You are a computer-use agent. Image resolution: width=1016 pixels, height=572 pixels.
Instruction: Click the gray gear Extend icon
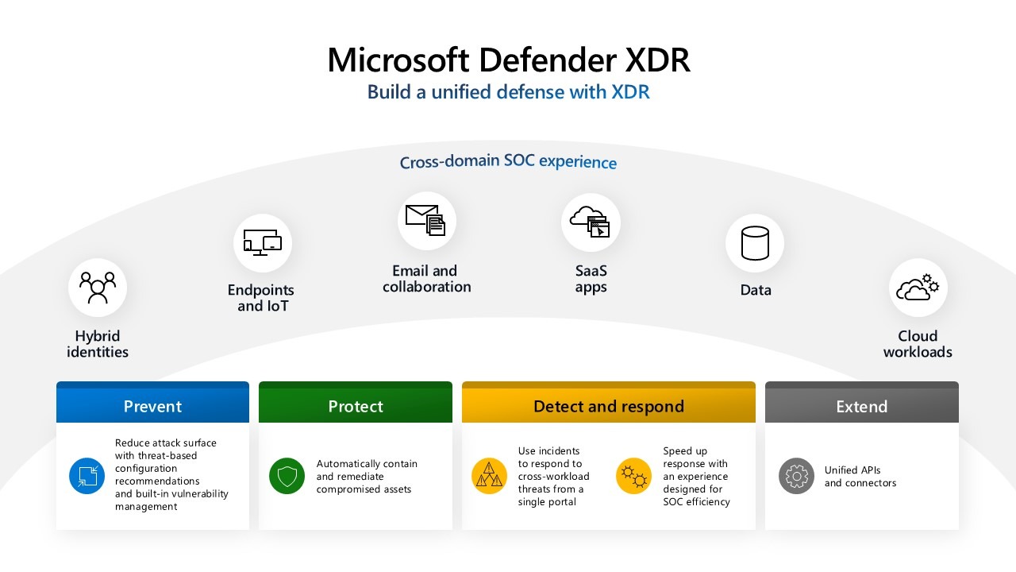point(796,476)
